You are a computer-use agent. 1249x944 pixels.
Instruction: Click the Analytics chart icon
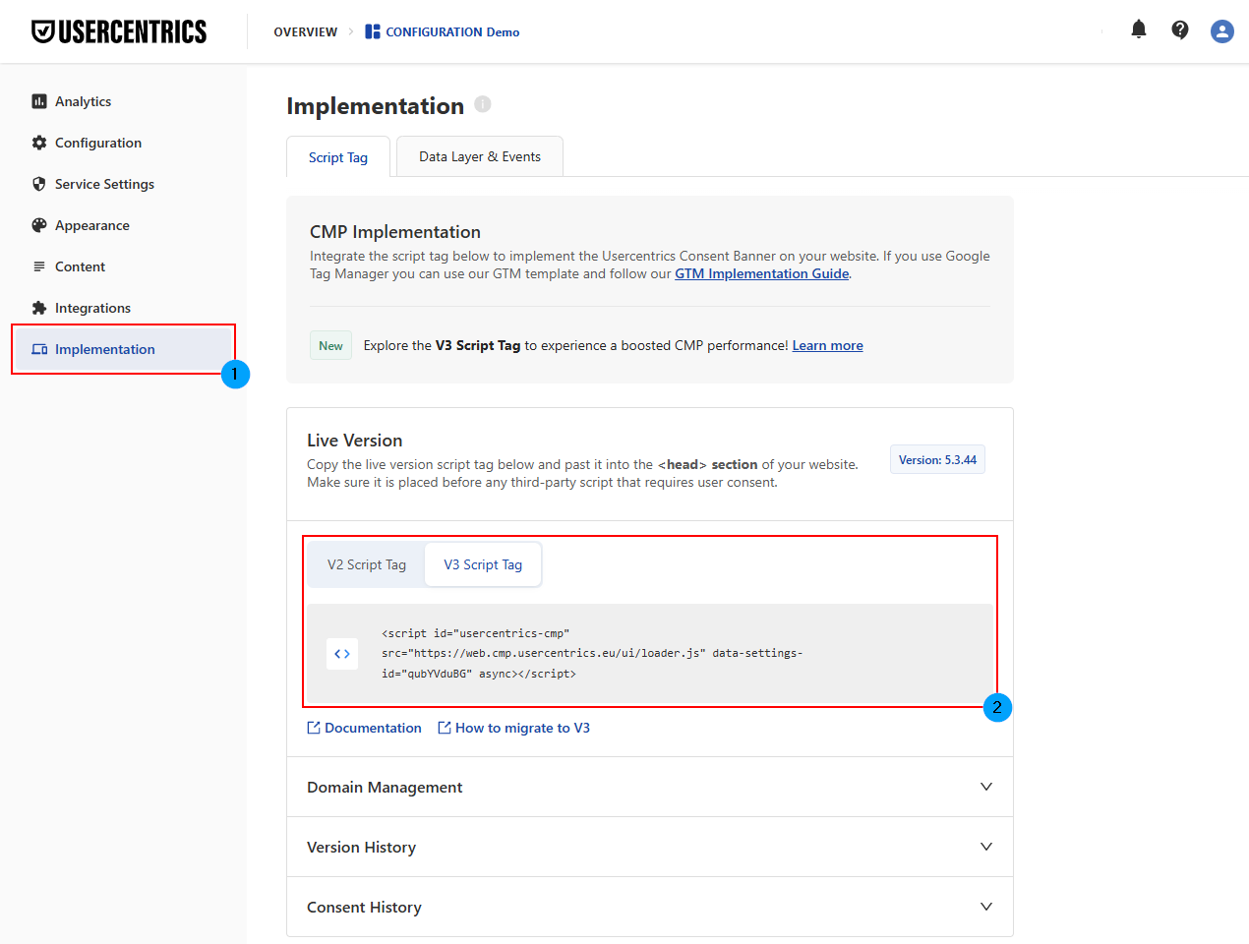coord(39,101)
